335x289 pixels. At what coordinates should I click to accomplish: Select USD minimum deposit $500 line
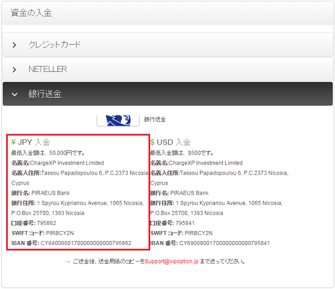(182, 153)
